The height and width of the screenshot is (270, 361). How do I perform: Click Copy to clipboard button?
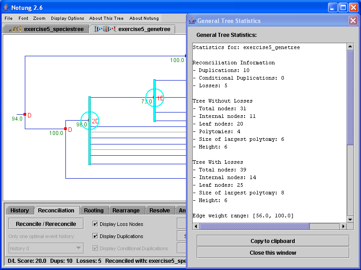click(x=273, y=241)
